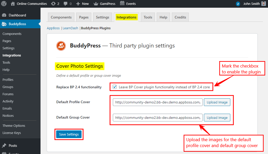Open the LearnDash integration link
This screenshot has width=268, height=154.
[70, 28]
